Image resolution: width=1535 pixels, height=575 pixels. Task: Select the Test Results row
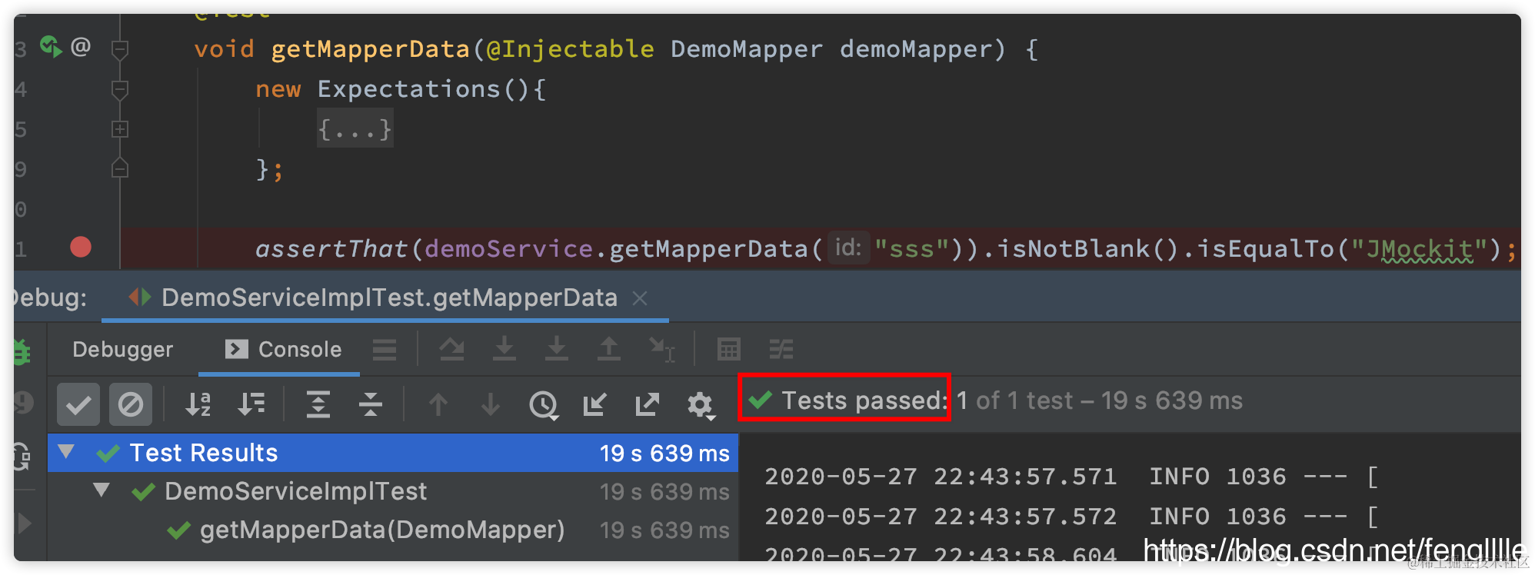point(393,453)
